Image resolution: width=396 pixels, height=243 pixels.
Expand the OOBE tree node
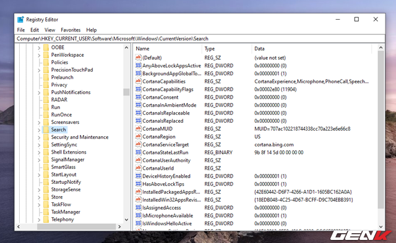(x=39, y=47)
